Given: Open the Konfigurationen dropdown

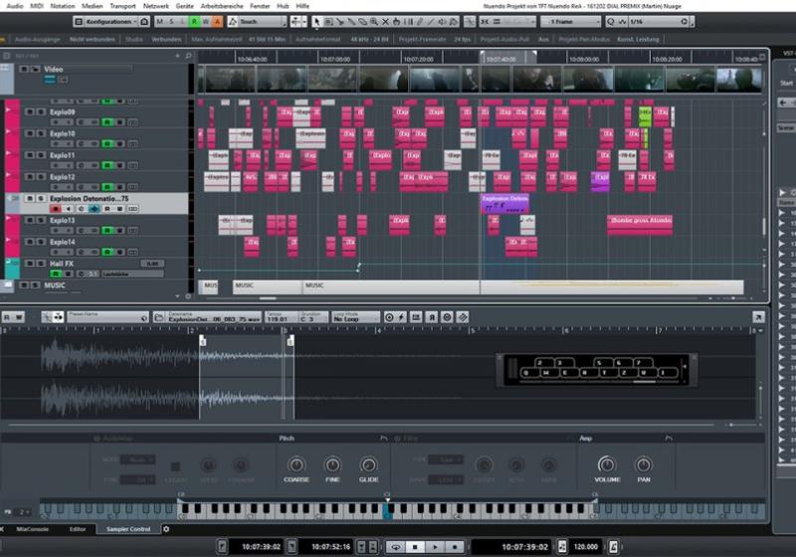Looking at the screenshot, I should pyautogui.click(x=104, y=21).
